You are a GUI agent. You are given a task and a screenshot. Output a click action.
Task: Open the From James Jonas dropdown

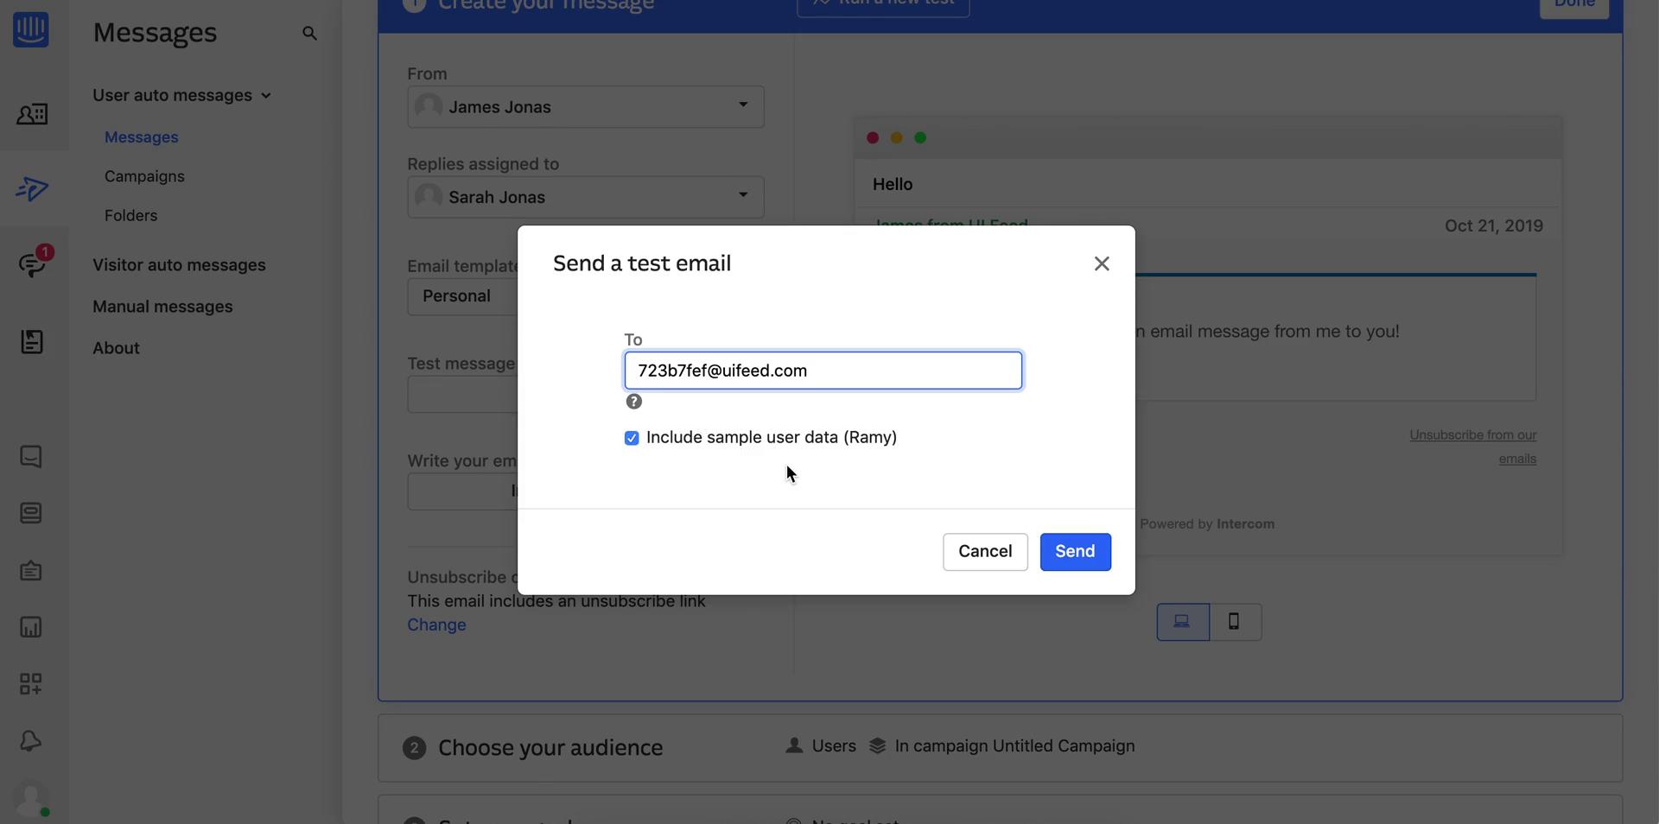pyautogui.click(x=586, y=106)
